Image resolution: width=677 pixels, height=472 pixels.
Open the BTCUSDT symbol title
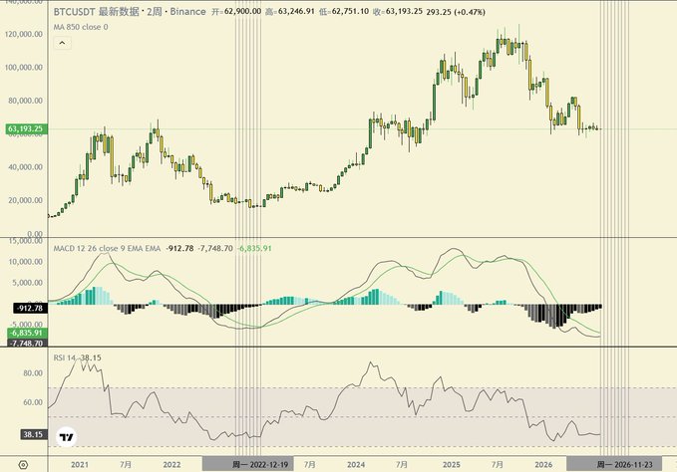click(130, 11)
